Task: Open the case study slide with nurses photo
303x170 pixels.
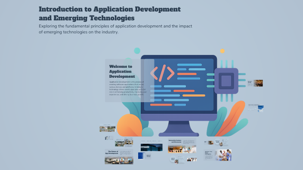Action: pos(217,155)
